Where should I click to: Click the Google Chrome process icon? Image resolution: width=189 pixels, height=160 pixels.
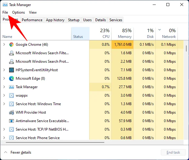pyautogui.click(x=11, y=45)
